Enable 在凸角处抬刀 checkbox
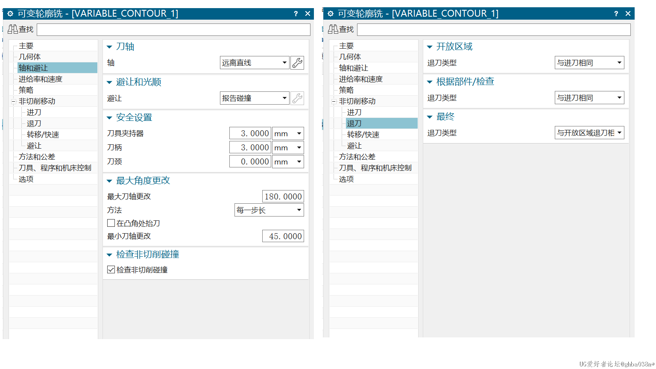Viewport: 656px width, 369px height. tap(111, 223)
